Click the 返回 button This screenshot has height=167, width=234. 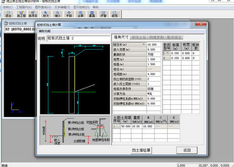[187, 150]
